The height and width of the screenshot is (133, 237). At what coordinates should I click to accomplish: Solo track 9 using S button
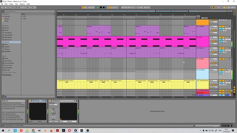(226, 48)
